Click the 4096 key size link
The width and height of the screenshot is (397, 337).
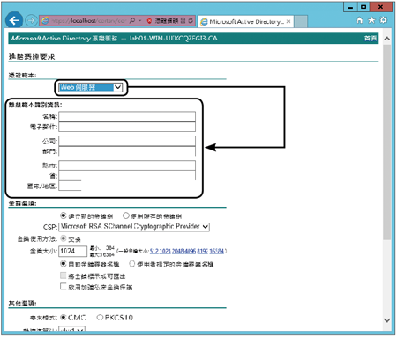191,251
